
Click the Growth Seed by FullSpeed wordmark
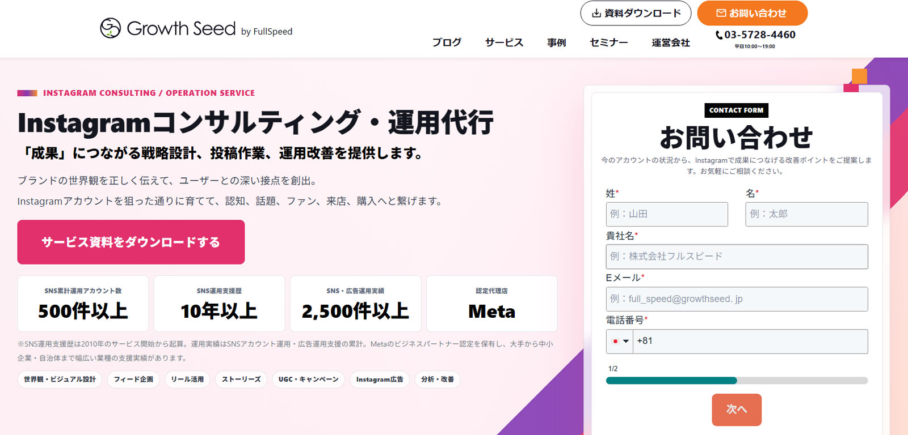[209, 28]
